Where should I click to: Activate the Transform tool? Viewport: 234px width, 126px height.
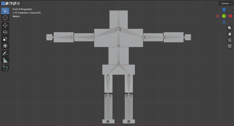pos(5,46)
